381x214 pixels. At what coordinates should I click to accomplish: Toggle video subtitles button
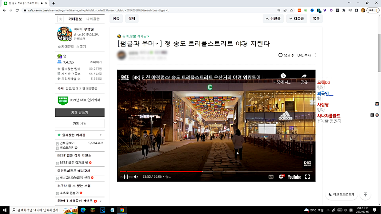coord(271,176)
